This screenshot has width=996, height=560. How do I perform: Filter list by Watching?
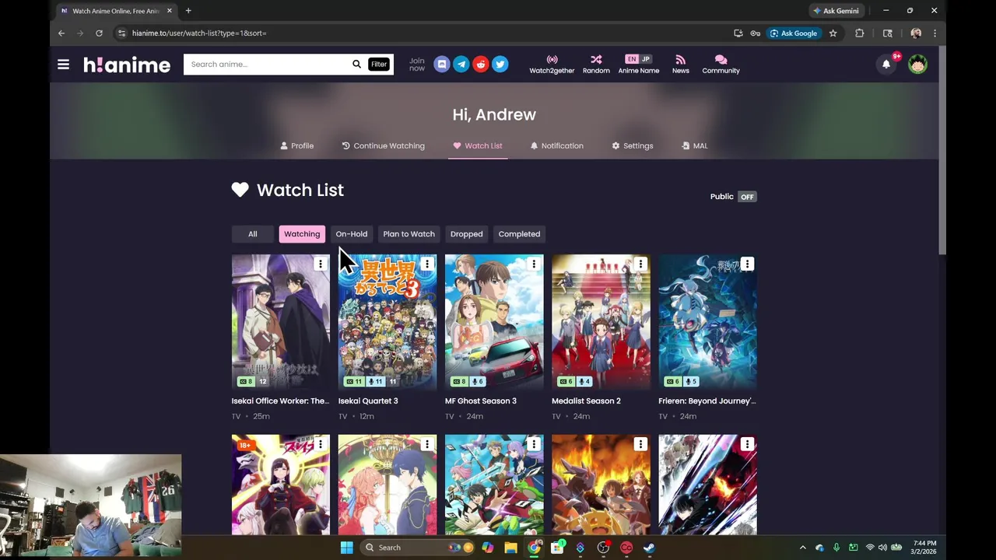(x=302, y=234)
